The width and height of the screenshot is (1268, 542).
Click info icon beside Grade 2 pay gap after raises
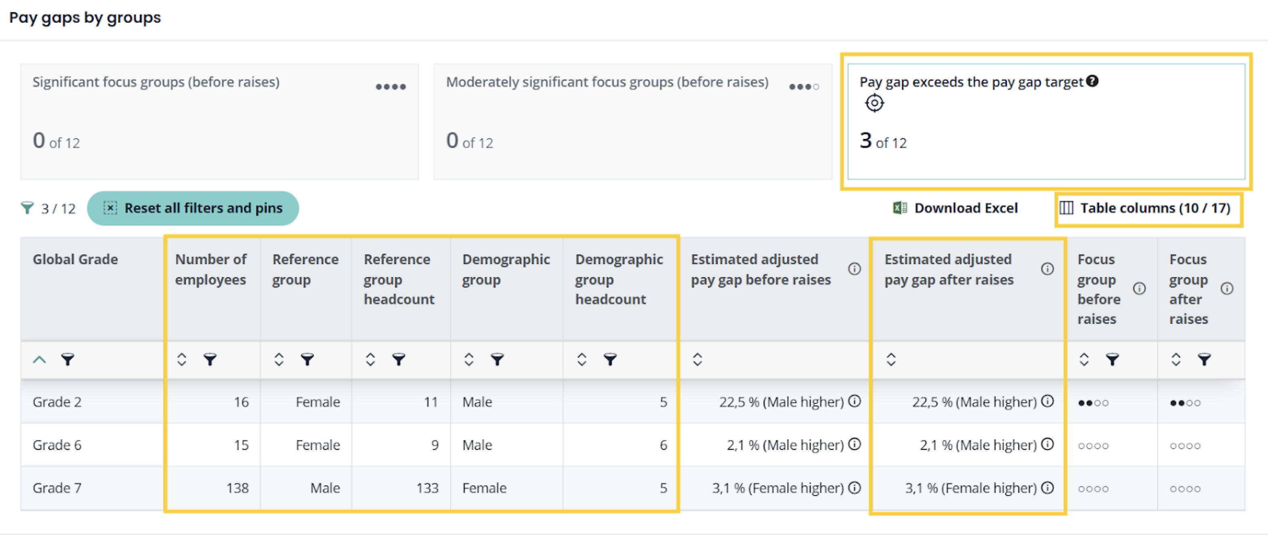1048,401
